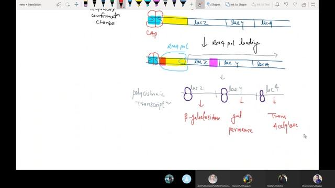Select the first participant's photo avatar
Screen dimensions: 335x188
(x=169, y=179)
